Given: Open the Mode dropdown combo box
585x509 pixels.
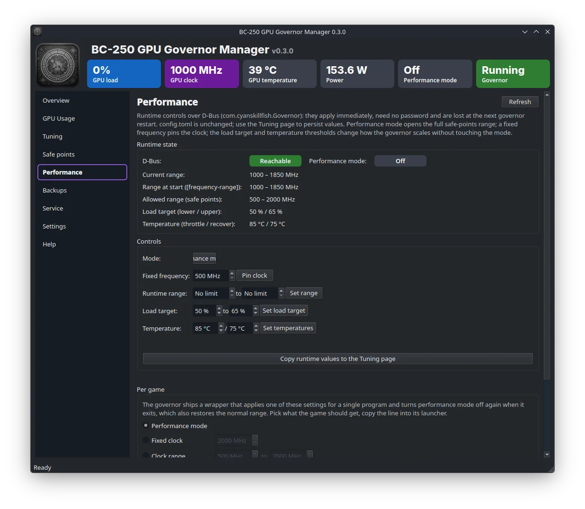Looking at the screenshot, I should pos(204,258).
